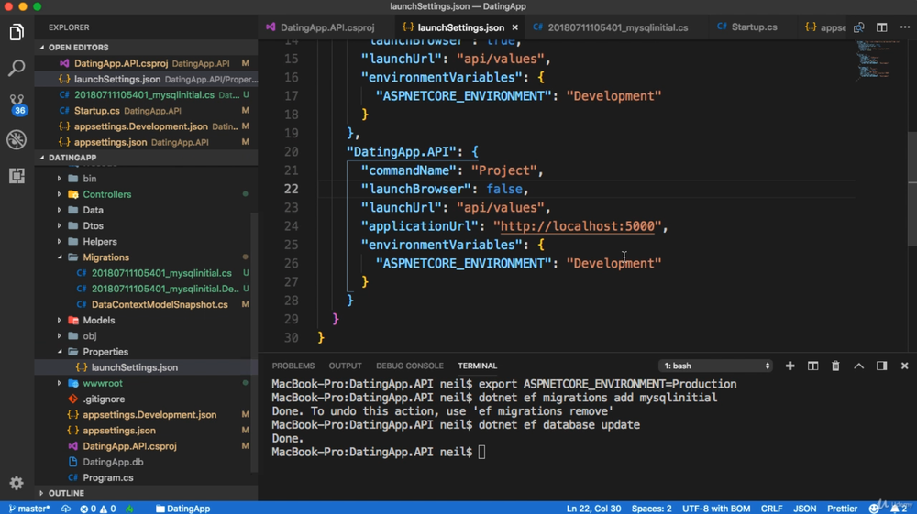Open the Search view in activity bar
This screenshot has width=917, height=514.
coord(17,69)
